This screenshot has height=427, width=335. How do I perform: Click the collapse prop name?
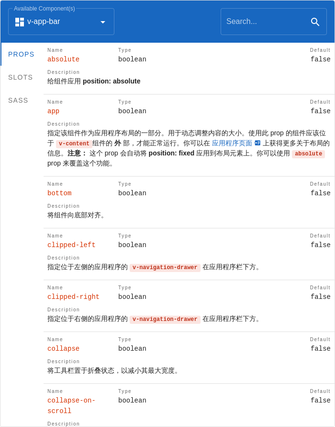coord(63,348)
